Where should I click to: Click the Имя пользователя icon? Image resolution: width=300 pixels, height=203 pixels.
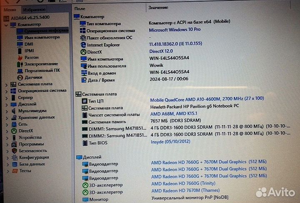pyautogui.click(x=84, y=66)
